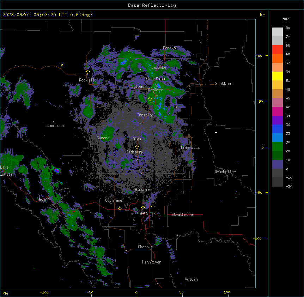
Task: Select the Okotoks label
Action: 145,247
